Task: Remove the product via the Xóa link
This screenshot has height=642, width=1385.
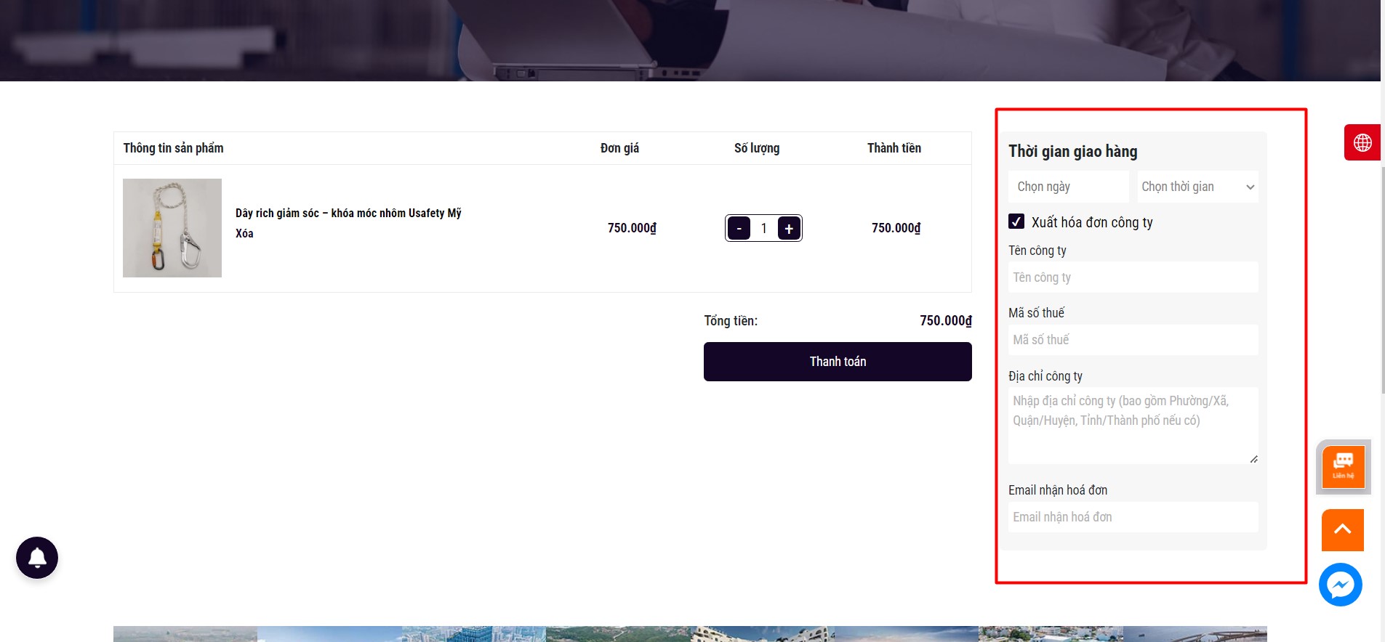Action: (x=244, y=233)
